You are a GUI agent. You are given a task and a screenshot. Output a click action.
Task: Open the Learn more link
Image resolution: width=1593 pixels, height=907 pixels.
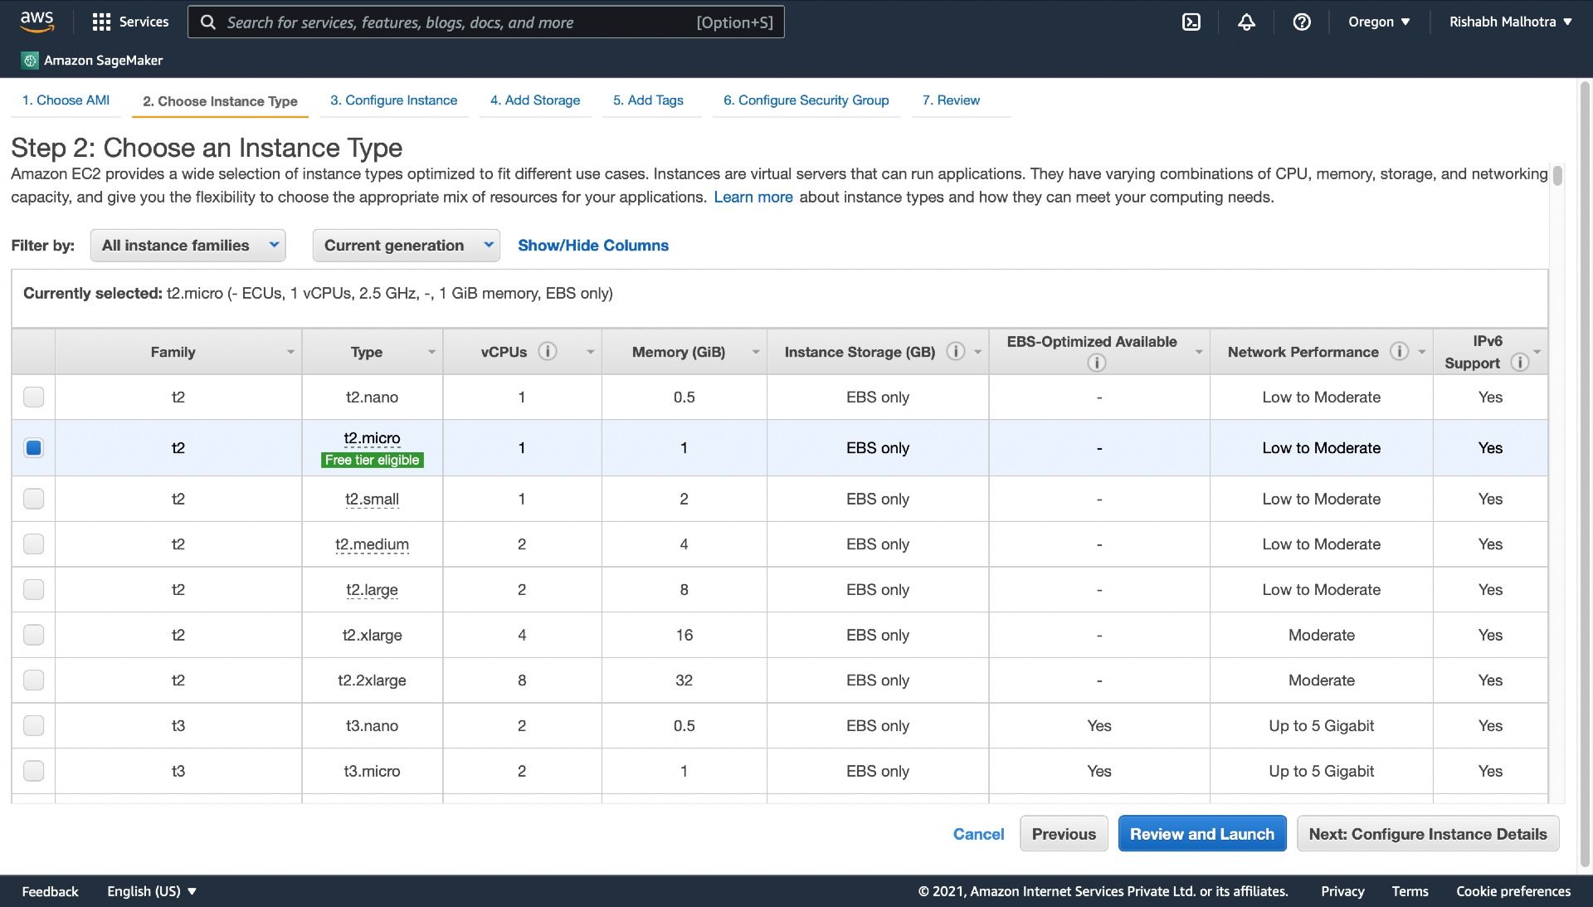753,197
